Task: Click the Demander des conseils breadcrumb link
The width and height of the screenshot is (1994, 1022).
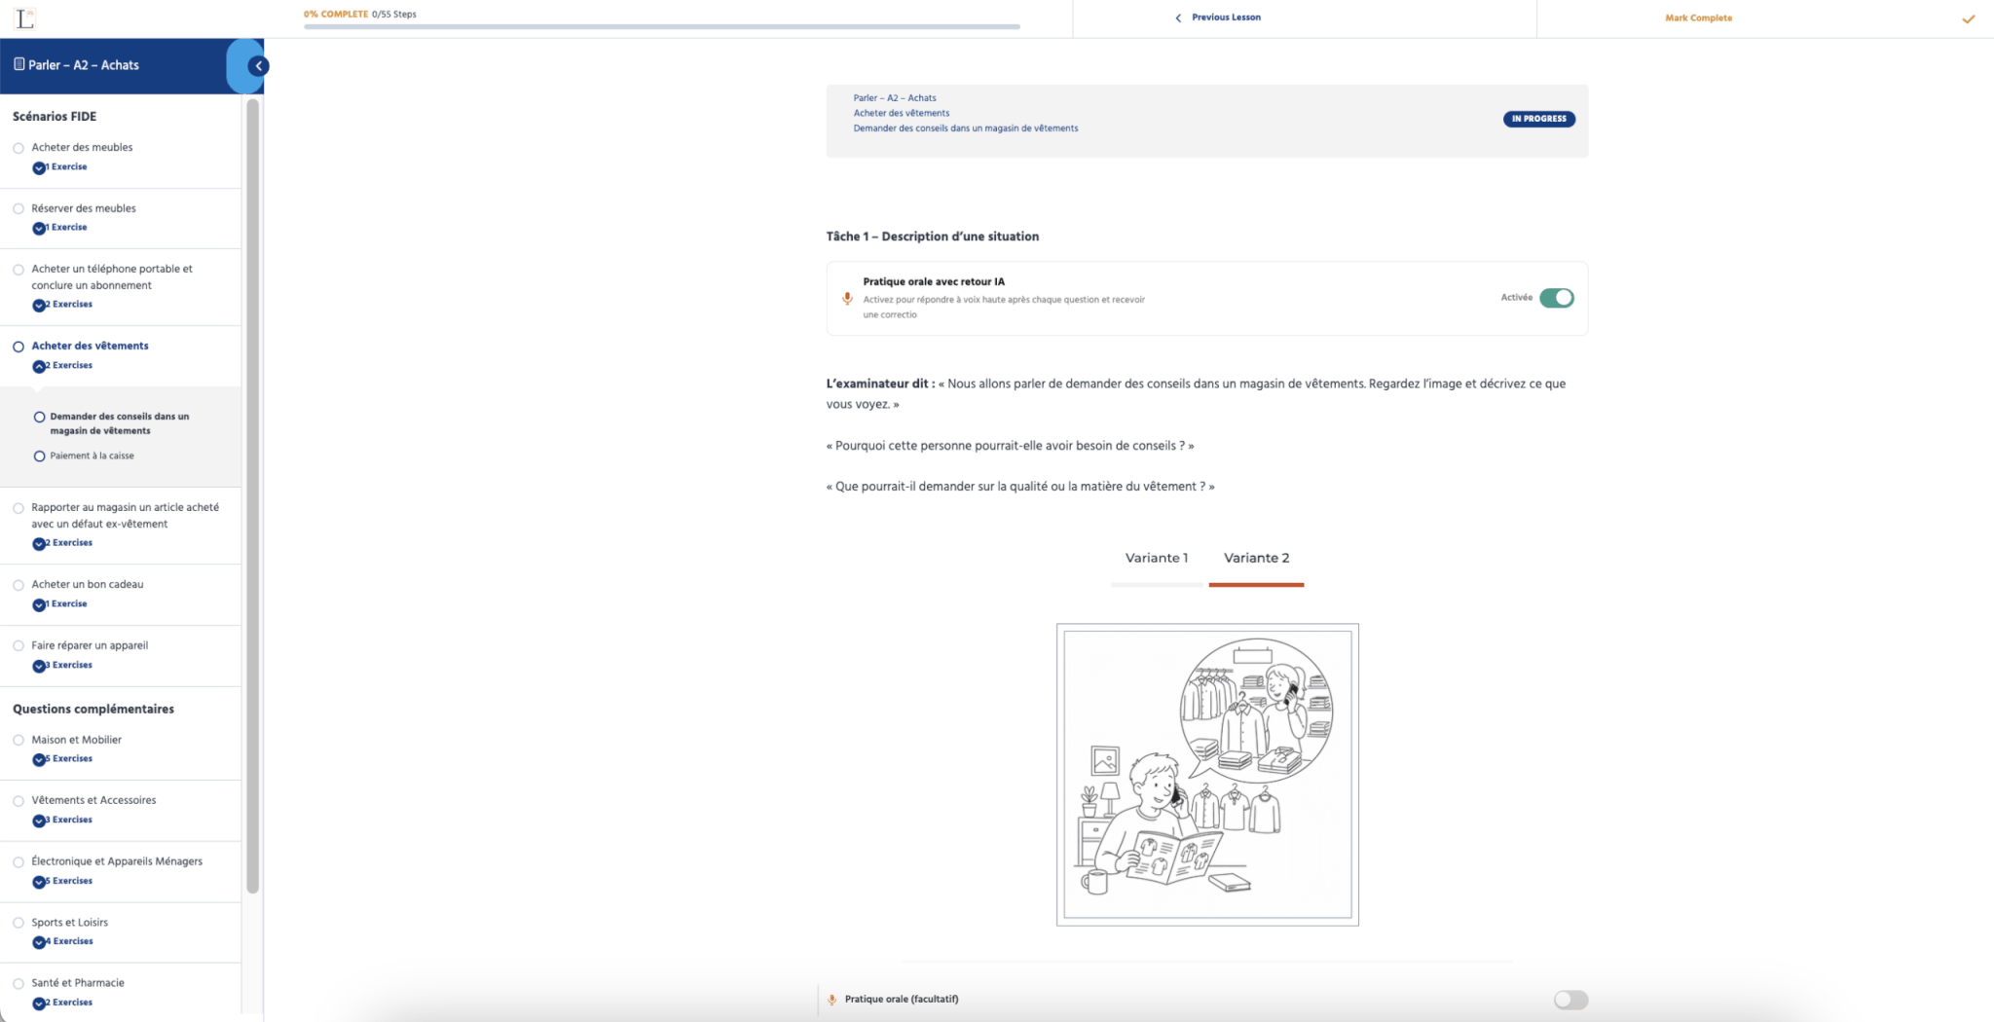Action: point(966,128)
